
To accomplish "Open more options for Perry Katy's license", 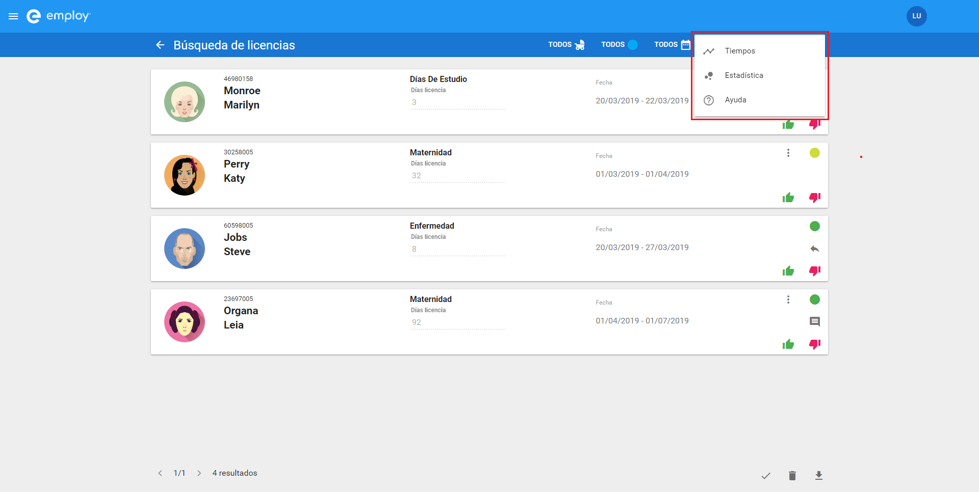I will (x=788, y=153).
